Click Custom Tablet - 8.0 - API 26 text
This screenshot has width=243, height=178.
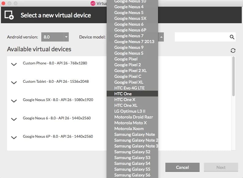56,82
